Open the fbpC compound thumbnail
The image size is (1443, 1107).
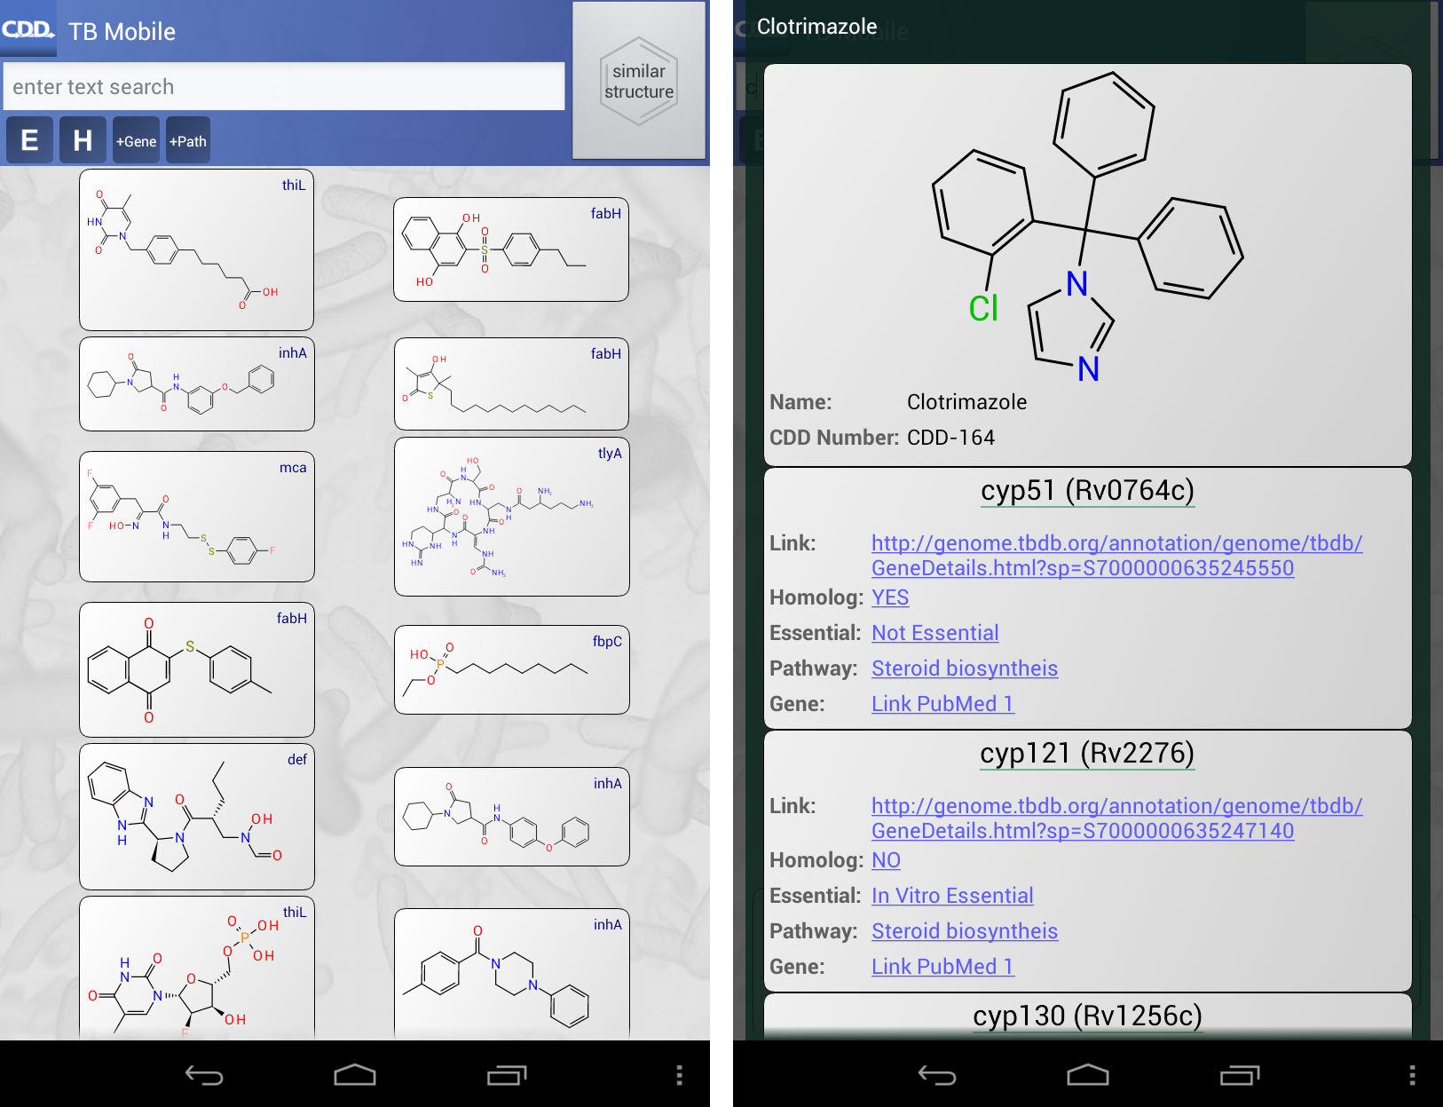click(x=511, y=669)
